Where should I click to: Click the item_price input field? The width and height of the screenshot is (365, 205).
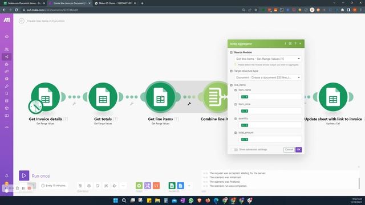270,111
